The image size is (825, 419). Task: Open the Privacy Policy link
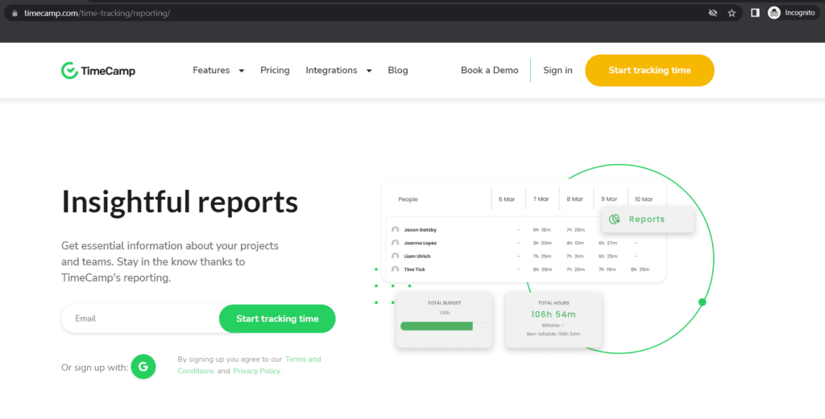(x=257, y=372)
